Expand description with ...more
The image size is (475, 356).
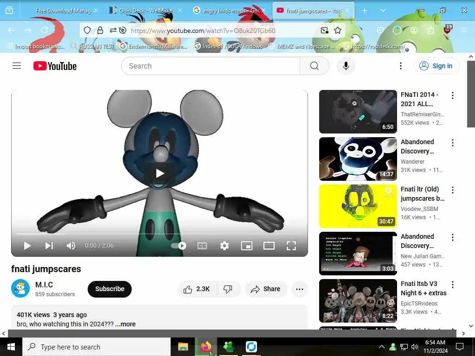[125, 324]
